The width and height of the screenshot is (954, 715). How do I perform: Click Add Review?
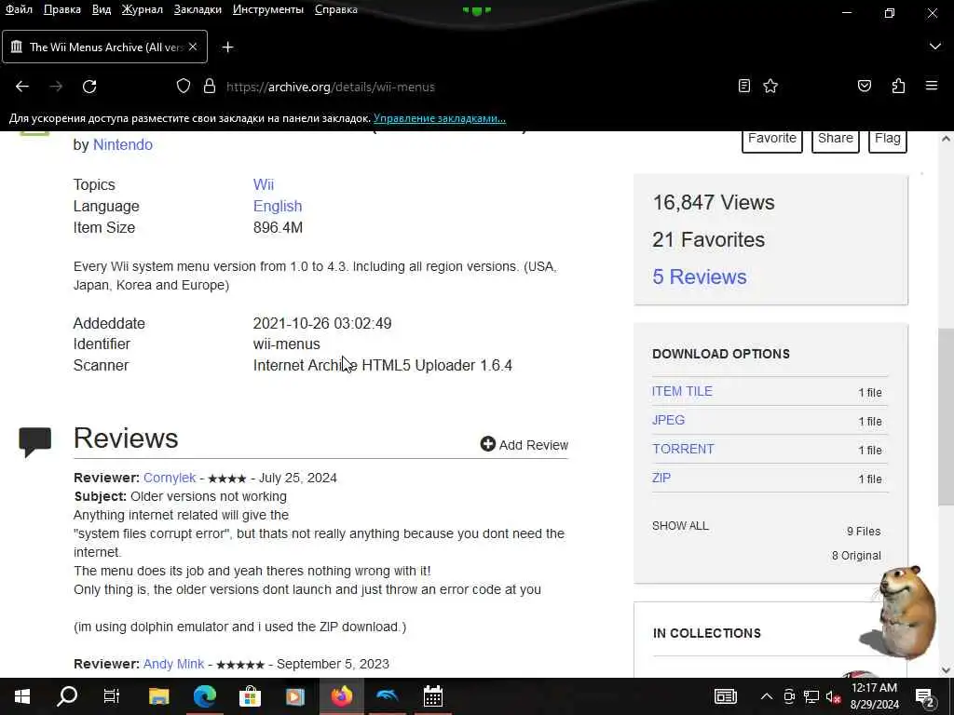pyautogui.click(x=524, y=444)
